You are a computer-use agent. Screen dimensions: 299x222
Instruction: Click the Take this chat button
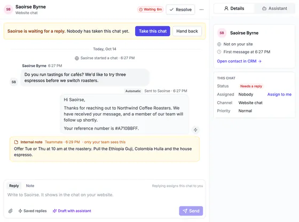[x=153, y=31]
